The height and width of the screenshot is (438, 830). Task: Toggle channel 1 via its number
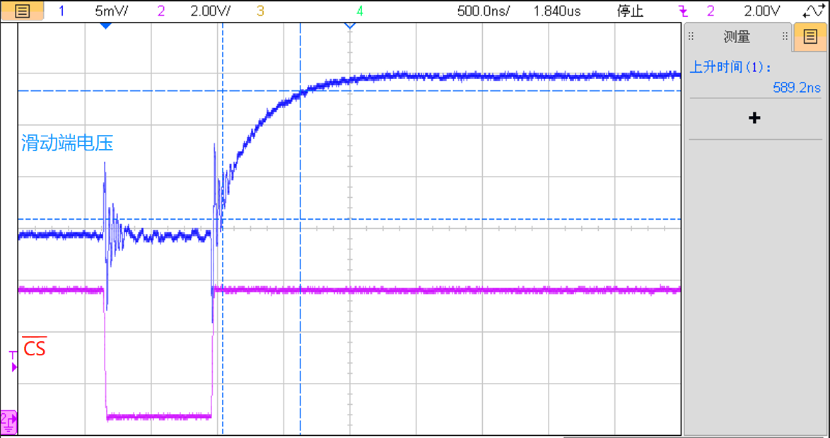click(x=61, y=11)
